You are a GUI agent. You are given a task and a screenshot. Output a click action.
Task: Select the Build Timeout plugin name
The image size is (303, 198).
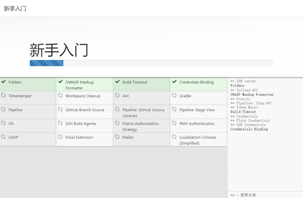(135, 82)
